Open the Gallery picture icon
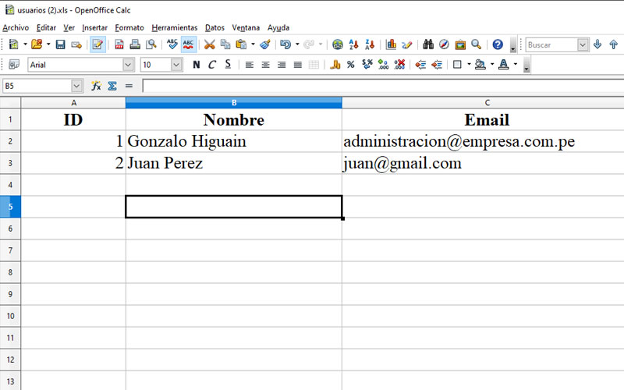Screen dimensions: 624x390 coord(460,44)
